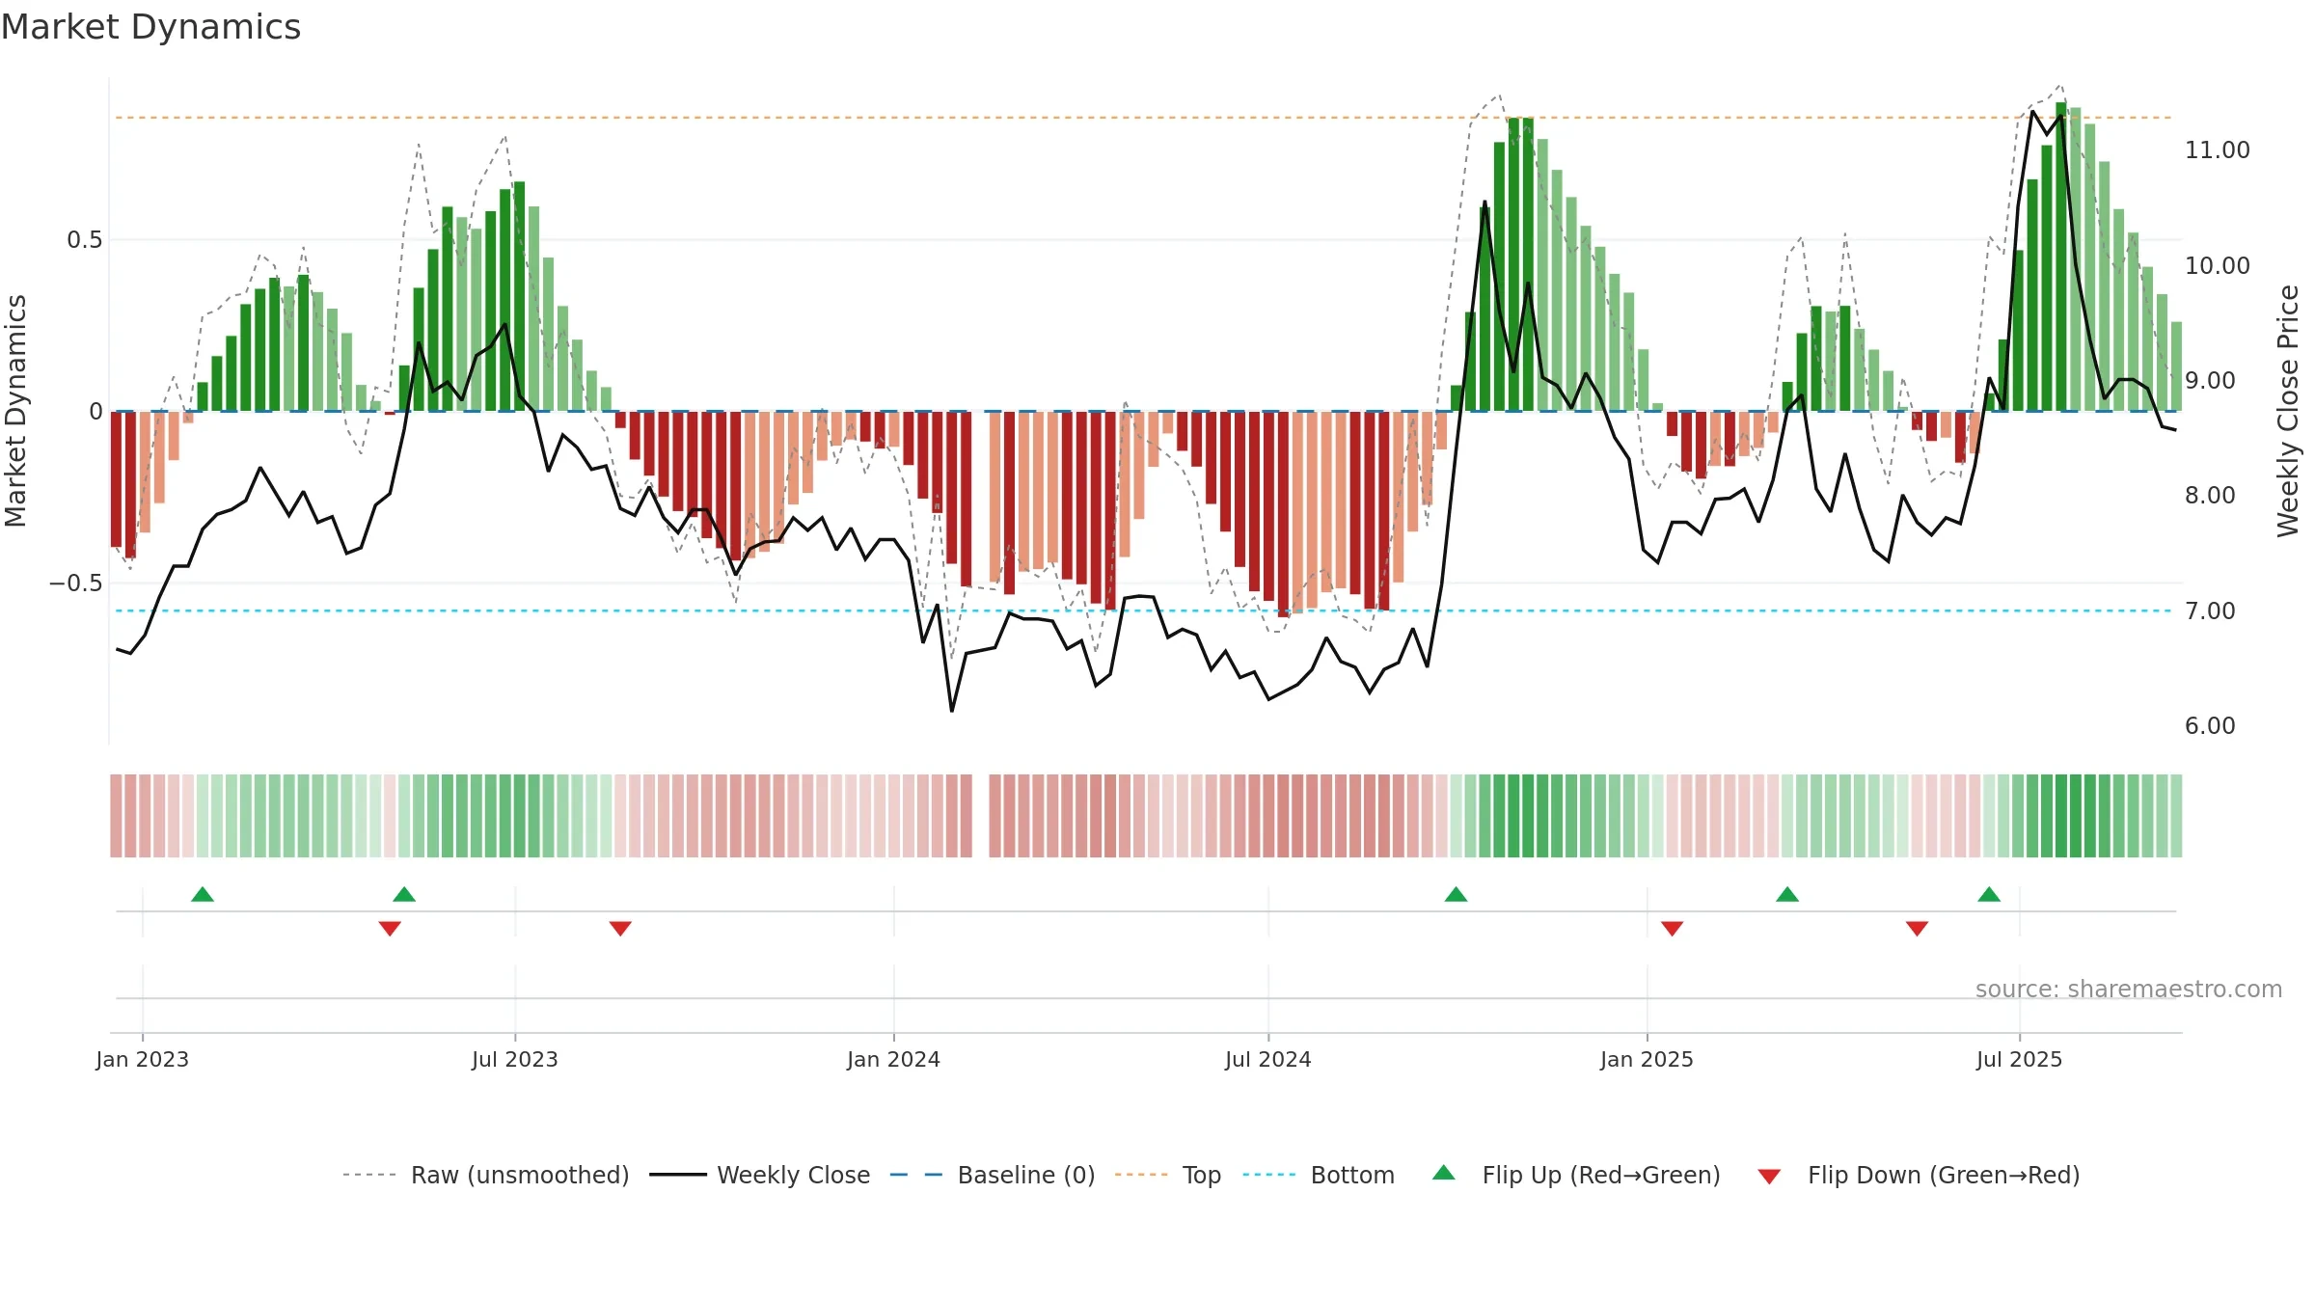Screen dimensions: 2315x1302
Task: Select the first green flip-up marker after Jan 2023
Action: click(203, 895)
